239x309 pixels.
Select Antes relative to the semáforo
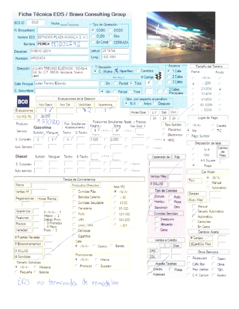tap(140, 103)
